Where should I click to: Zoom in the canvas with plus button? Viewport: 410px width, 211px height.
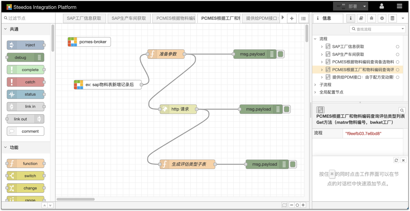pyautogui.click(x=303, y=205)
